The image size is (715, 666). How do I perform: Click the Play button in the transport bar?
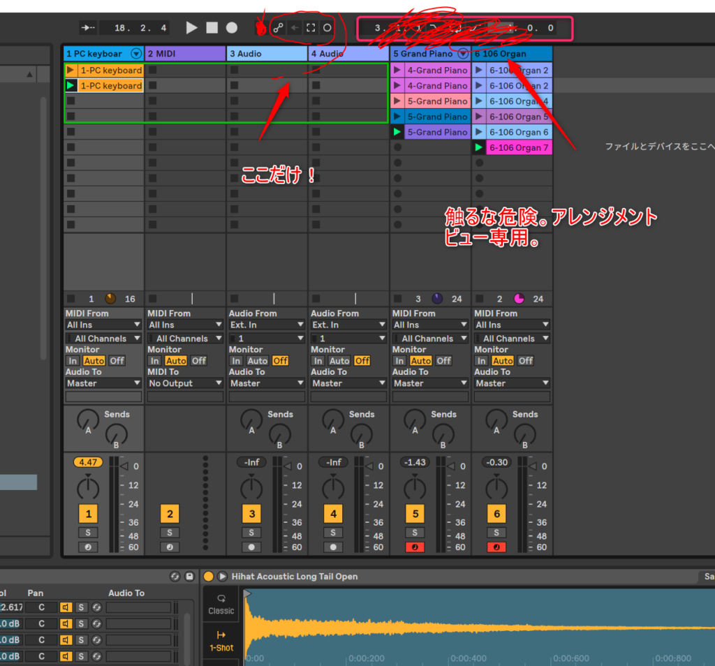192,28
